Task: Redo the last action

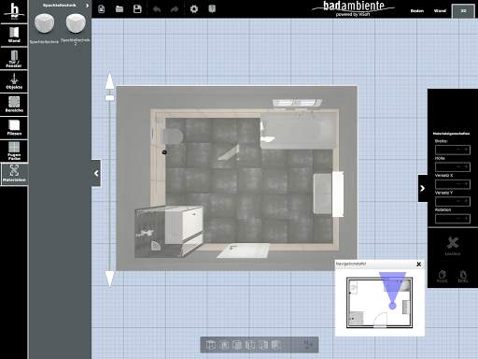Action: click(175, 9)
